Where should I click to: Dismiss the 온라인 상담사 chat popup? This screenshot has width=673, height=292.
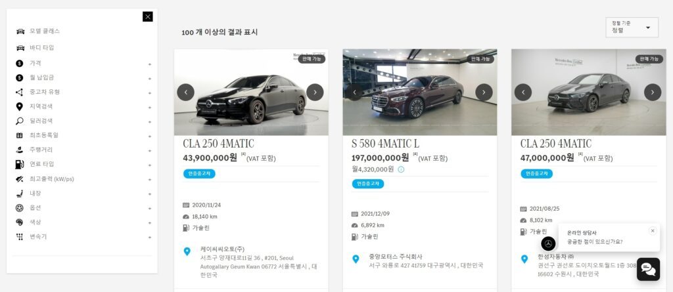(653, 231)
